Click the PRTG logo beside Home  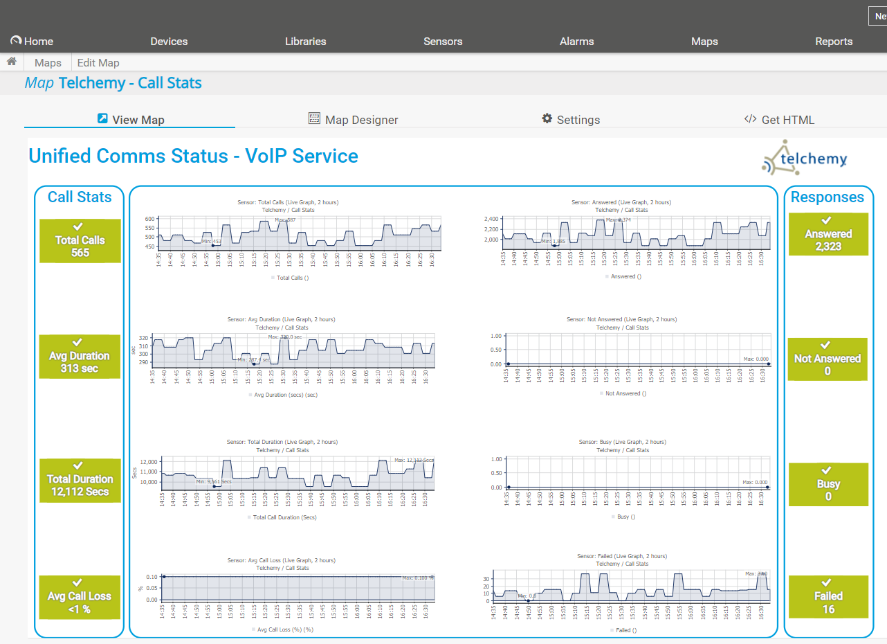(15, 40)
